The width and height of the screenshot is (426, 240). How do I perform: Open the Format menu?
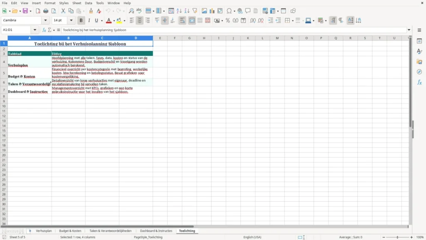(x=50, y=3)
